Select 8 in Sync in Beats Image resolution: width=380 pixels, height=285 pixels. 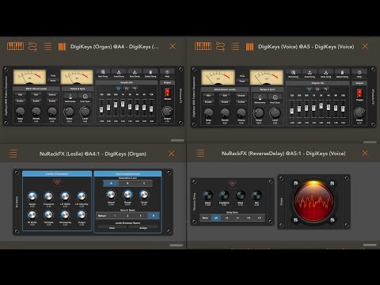pyautogui.click(x=154, y=215)
